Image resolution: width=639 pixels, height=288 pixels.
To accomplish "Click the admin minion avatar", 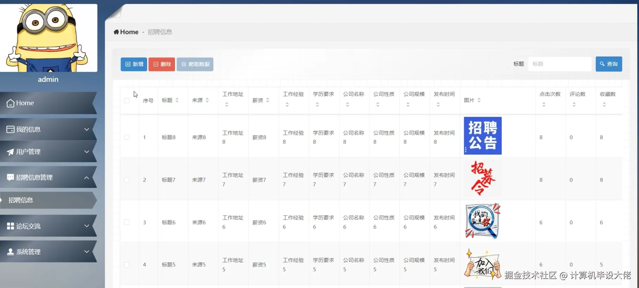I will 48,38.
